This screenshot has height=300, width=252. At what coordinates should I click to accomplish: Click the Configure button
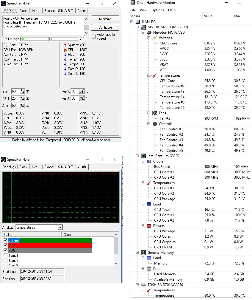point(105,27)
